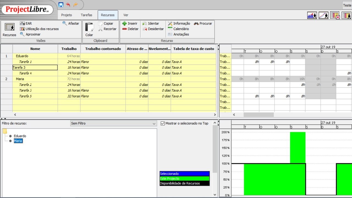Click the Tarefa 4 row name
Screen dimensions: 352x198
(25, 73)
